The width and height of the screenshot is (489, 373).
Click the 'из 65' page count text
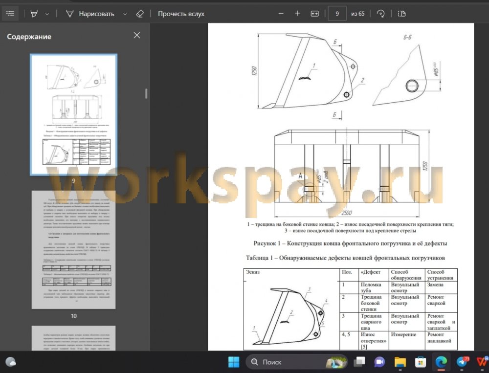pyautogui.click(x=358, y=14)
